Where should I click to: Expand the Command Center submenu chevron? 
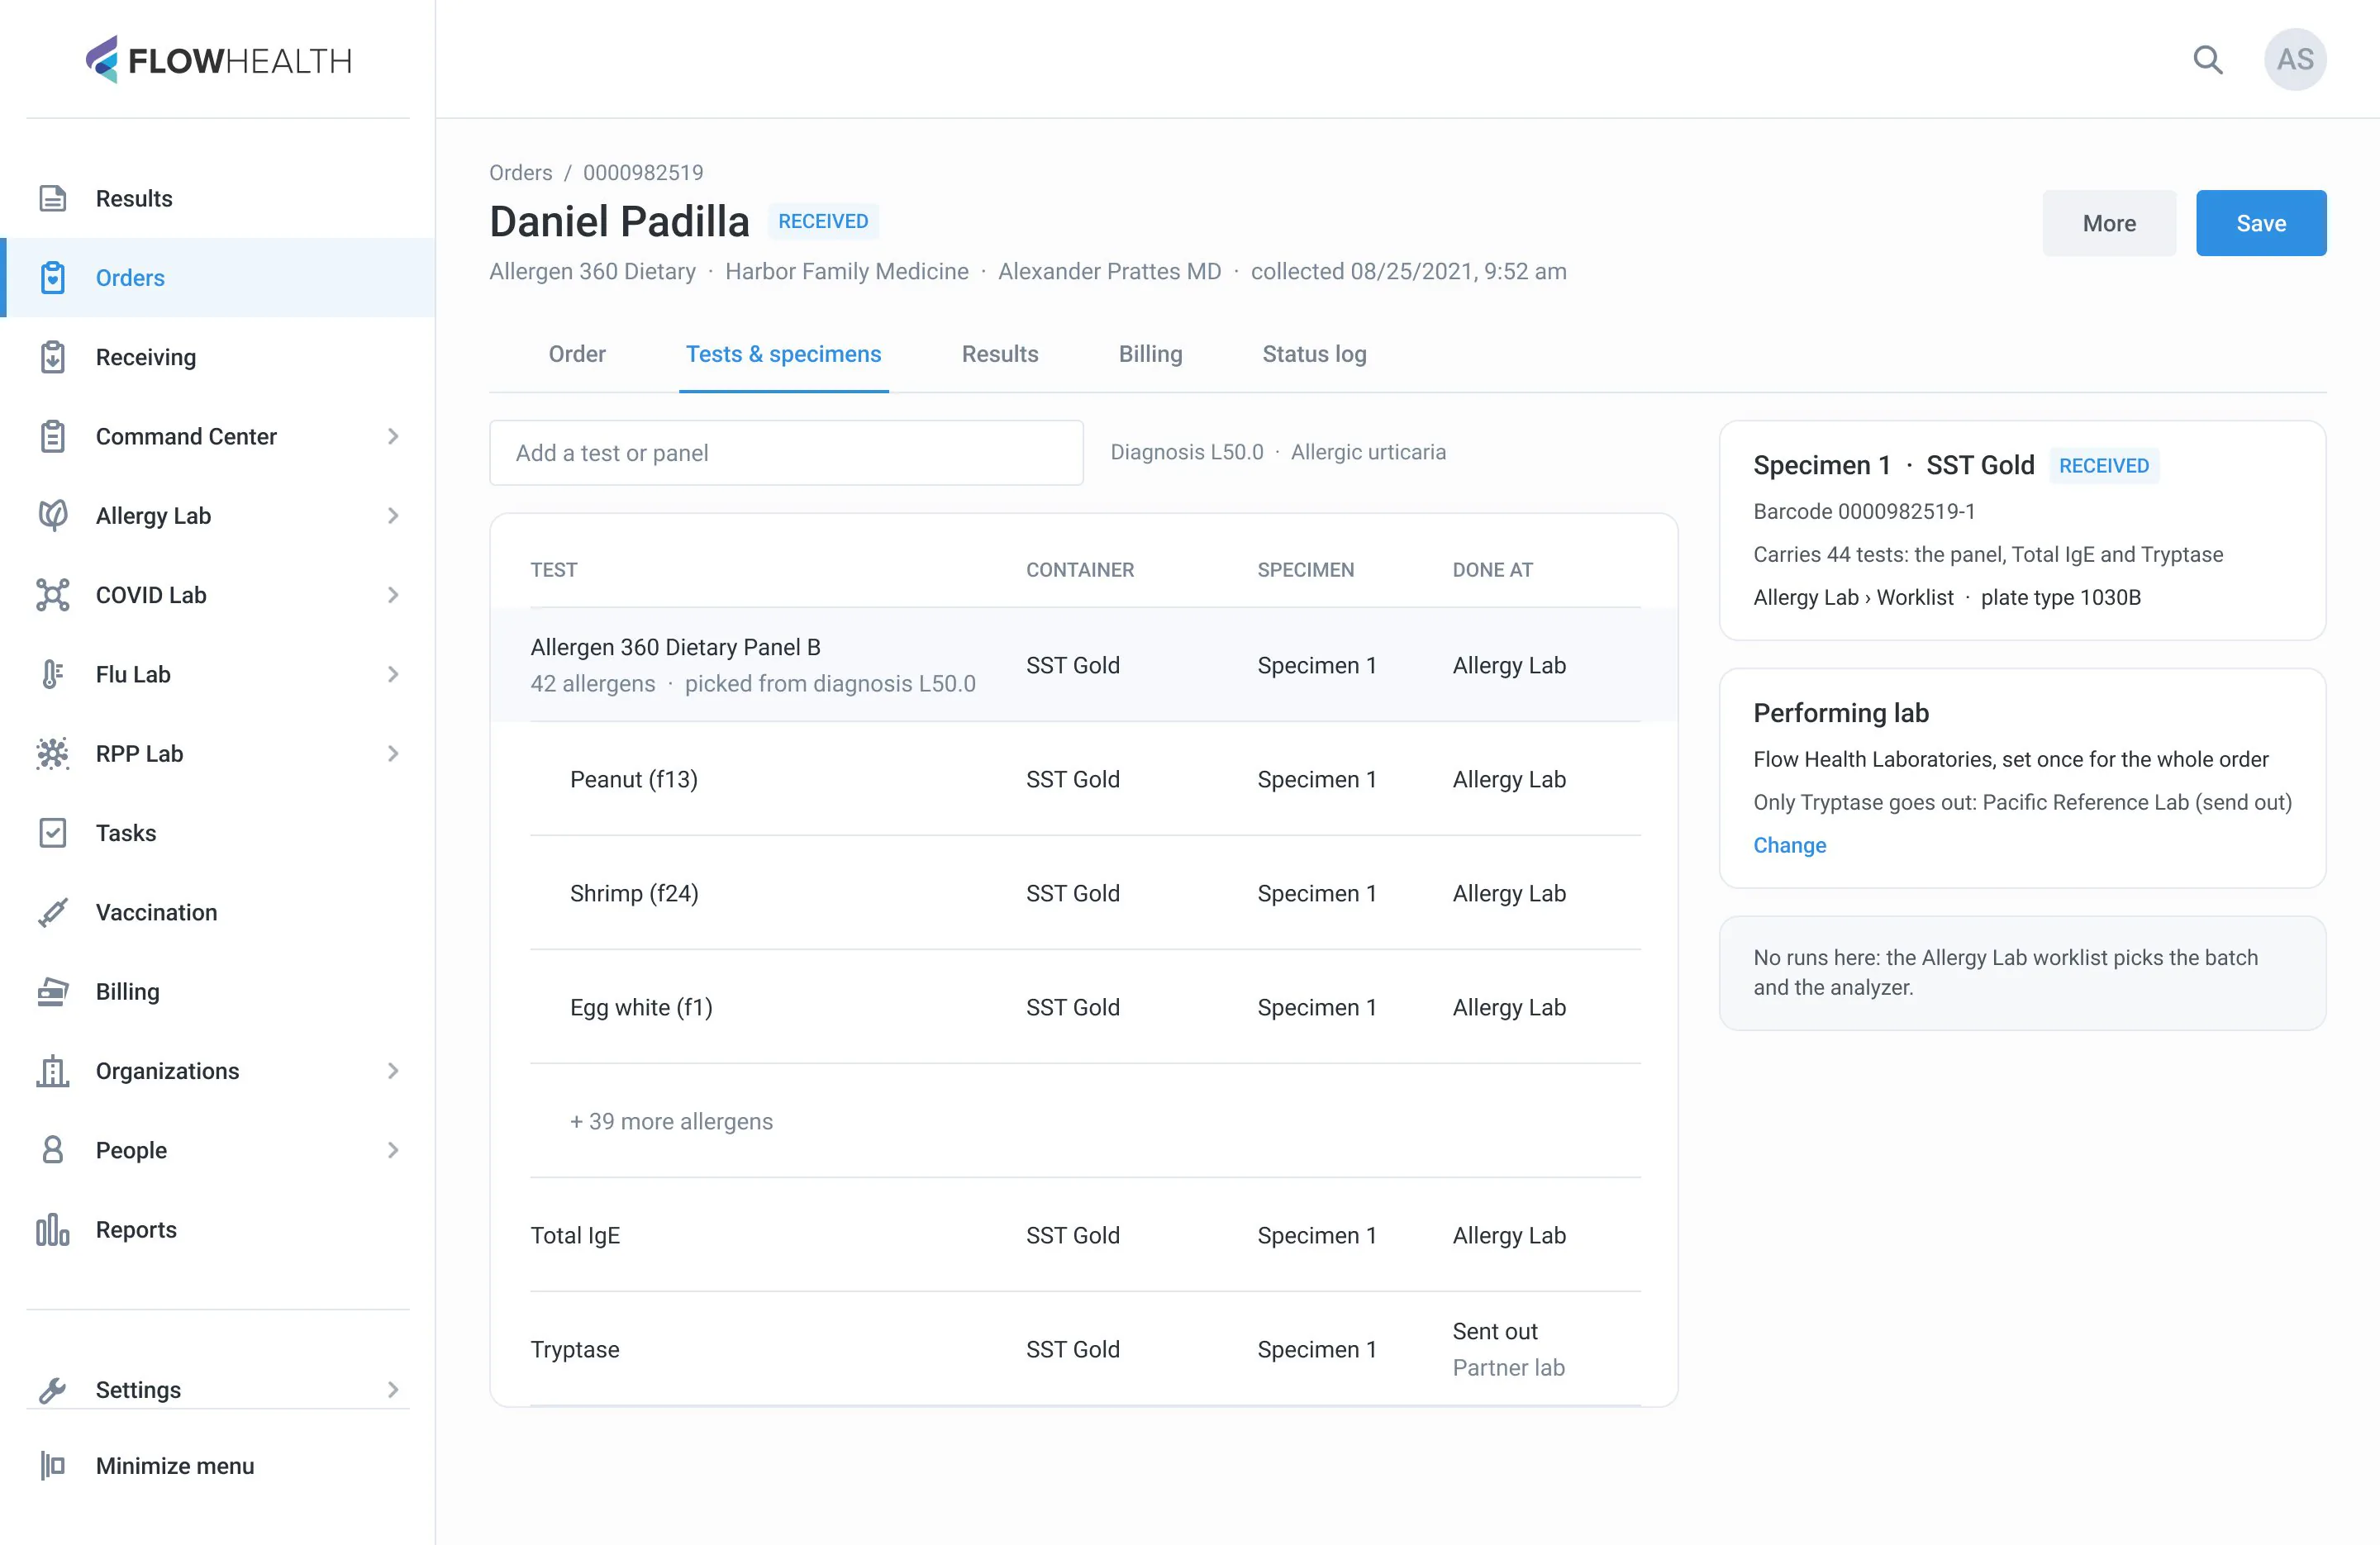(x=393, y=436)
